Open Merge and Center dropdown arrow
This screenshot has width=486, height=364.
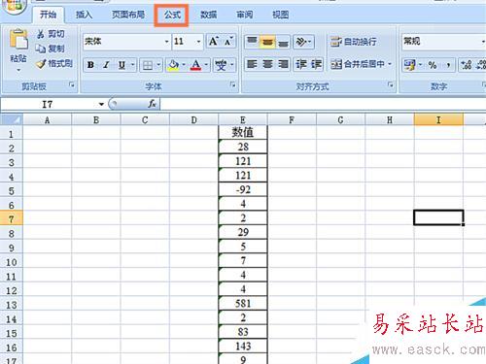click(390, 64)
